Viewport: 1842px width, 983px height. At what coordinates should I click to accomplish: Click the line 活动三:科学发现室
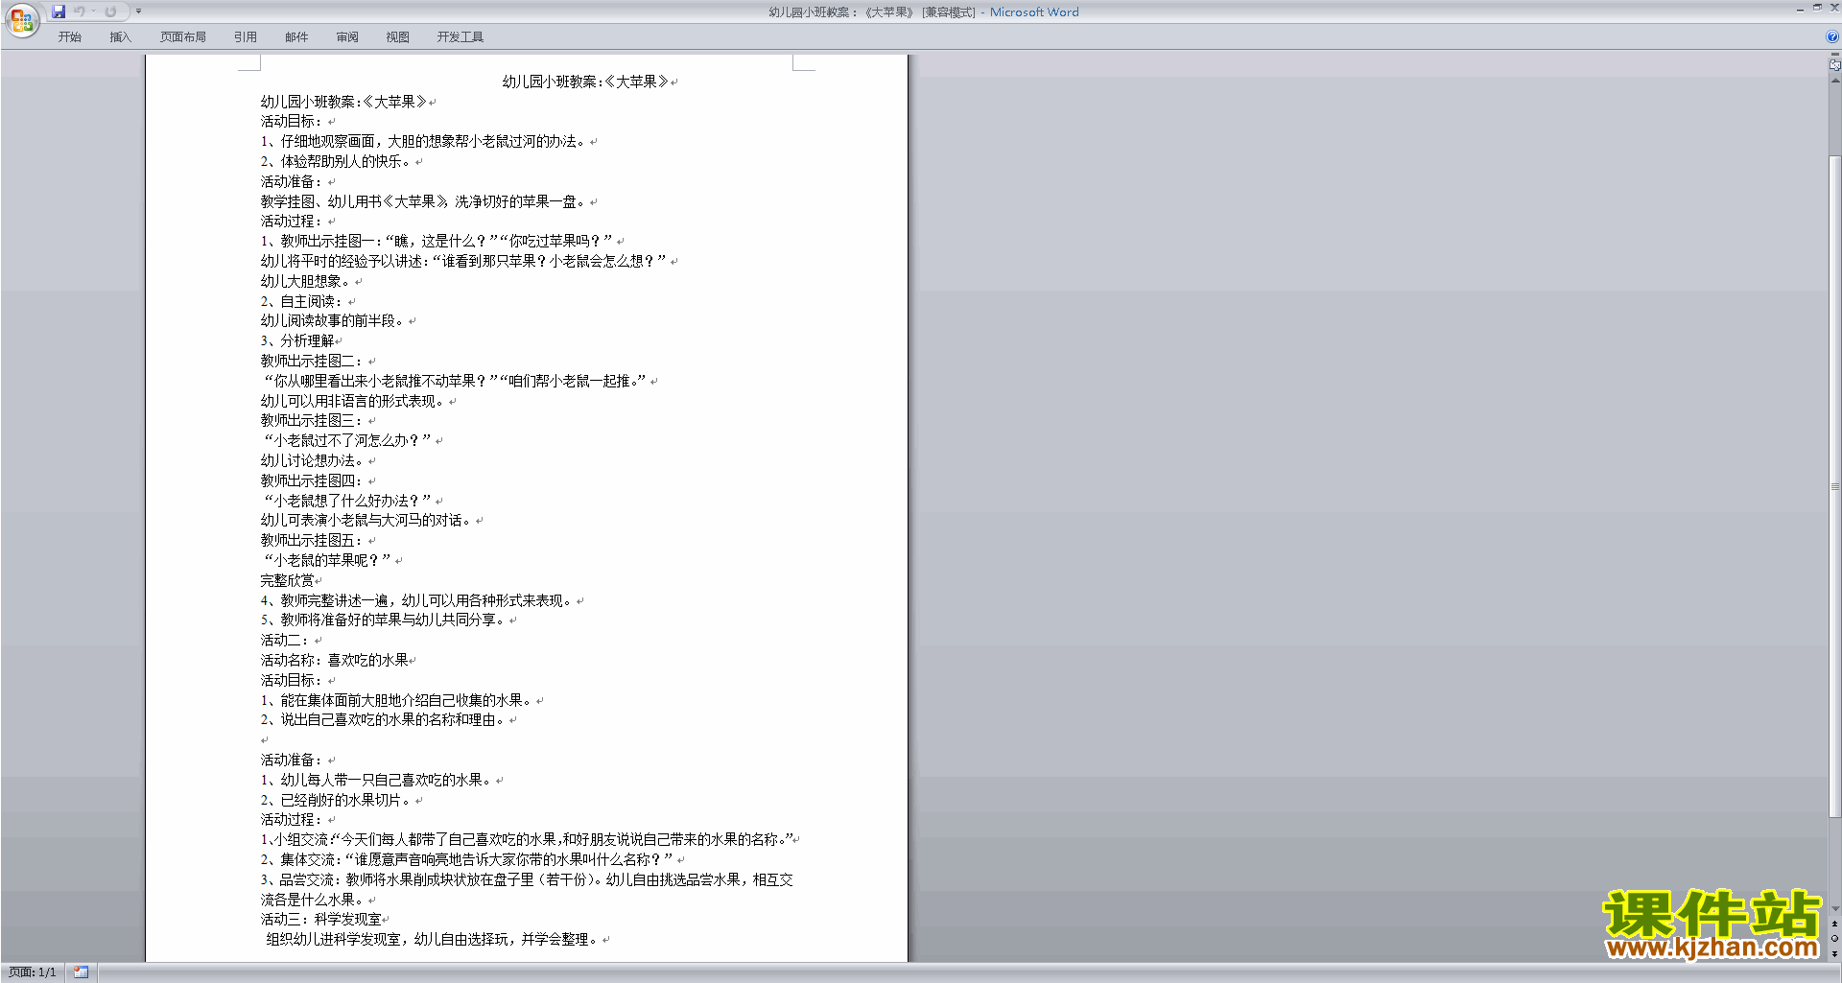[320, 920]
